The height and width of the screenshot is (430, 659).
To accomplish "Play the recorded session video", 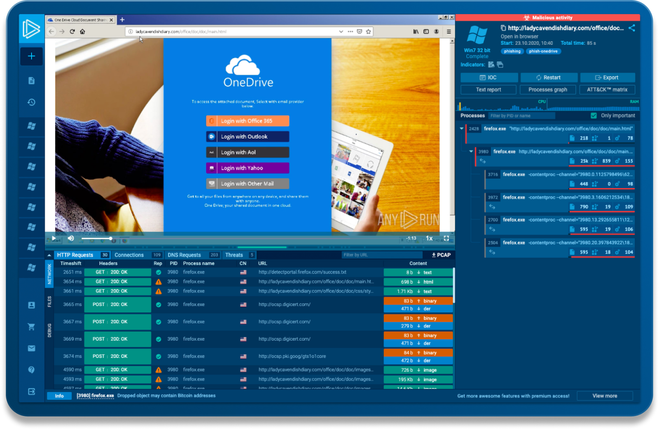I will [x=54, y=238].
